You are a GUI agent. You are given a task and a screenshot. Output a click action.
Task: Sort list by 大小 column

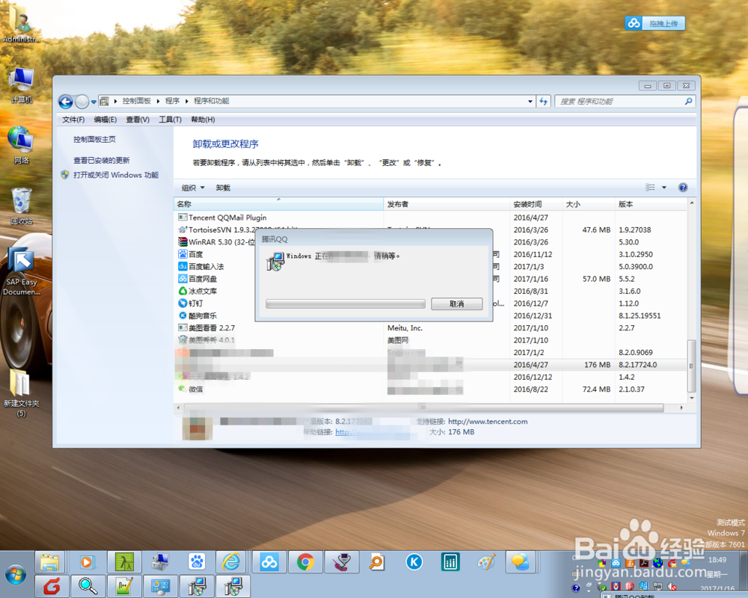(589, 204)
